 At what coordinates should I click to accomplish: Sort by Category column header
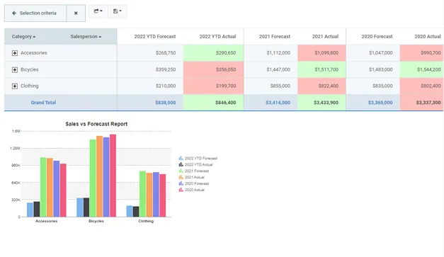[23, 37]
